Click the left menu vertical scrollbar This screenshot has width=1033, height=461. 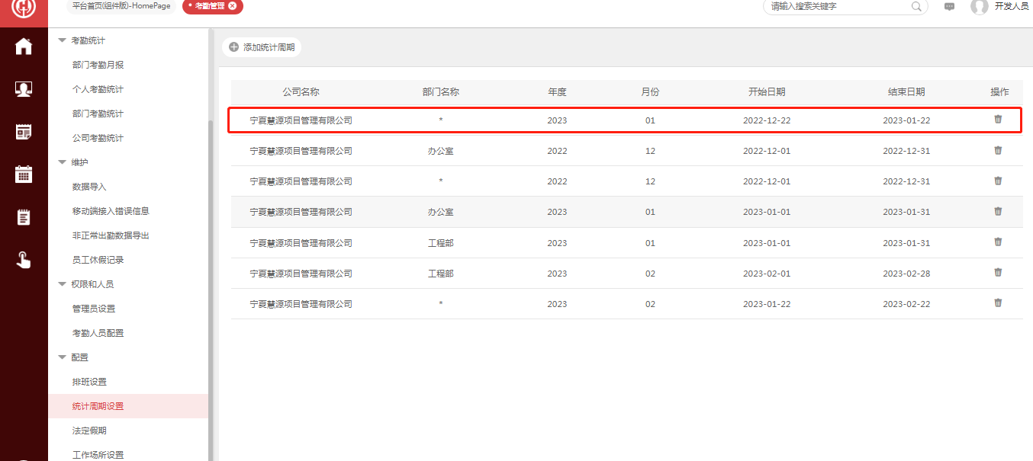pos(211,290)
